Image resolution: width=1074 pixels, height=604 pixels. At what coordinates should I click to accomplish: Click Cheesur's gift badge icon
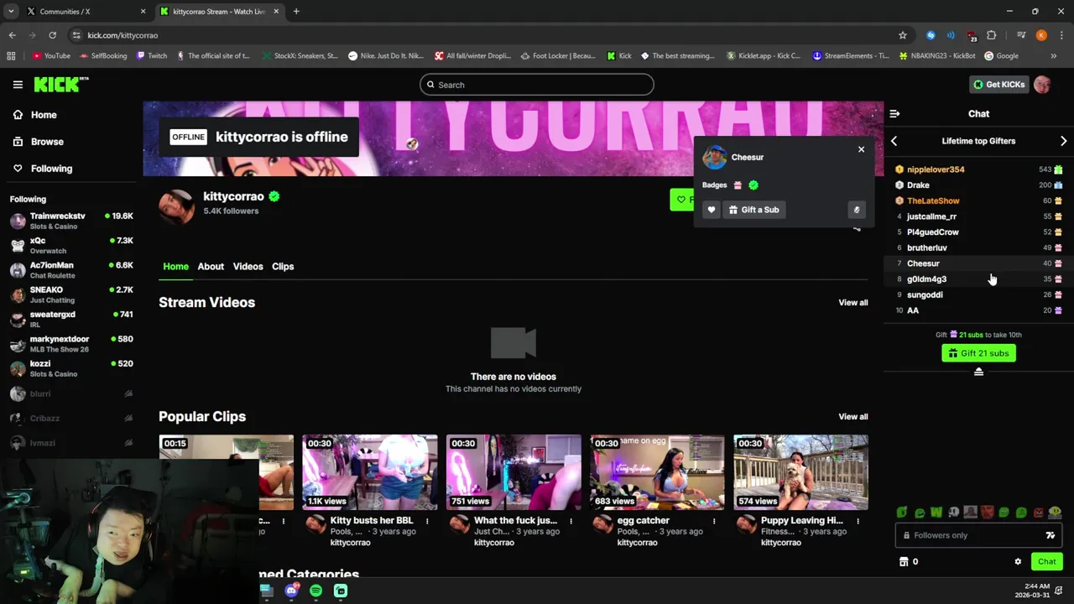click(x=738, y=185)
